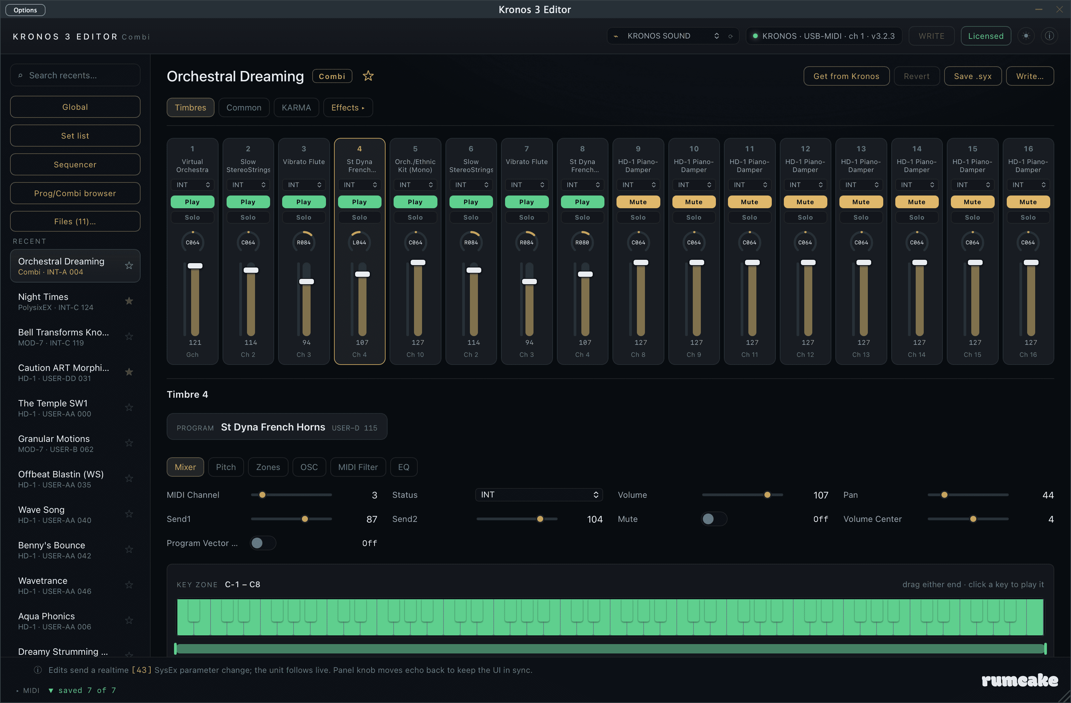Click timbre 4 pan knob L044
This screenshot has height=703, width=1071.
pyautogui.click(x=359, y=242)
